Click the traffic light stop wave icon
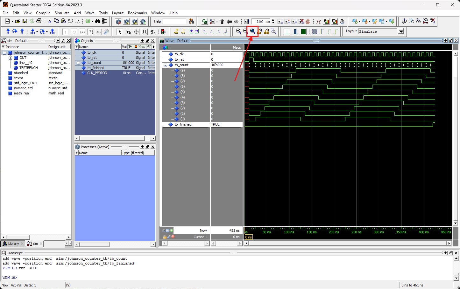Image resolution: width=460 pixels, height=289 pixels. (164, 31)
